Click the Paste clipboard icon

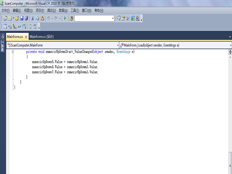tap(42, 18)
